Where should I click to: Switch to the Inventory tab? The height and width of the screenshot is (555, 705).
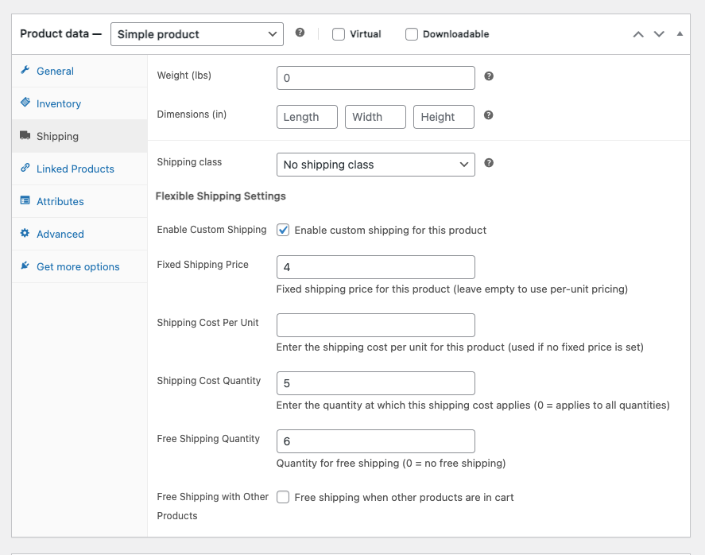[x=59, y=103]
